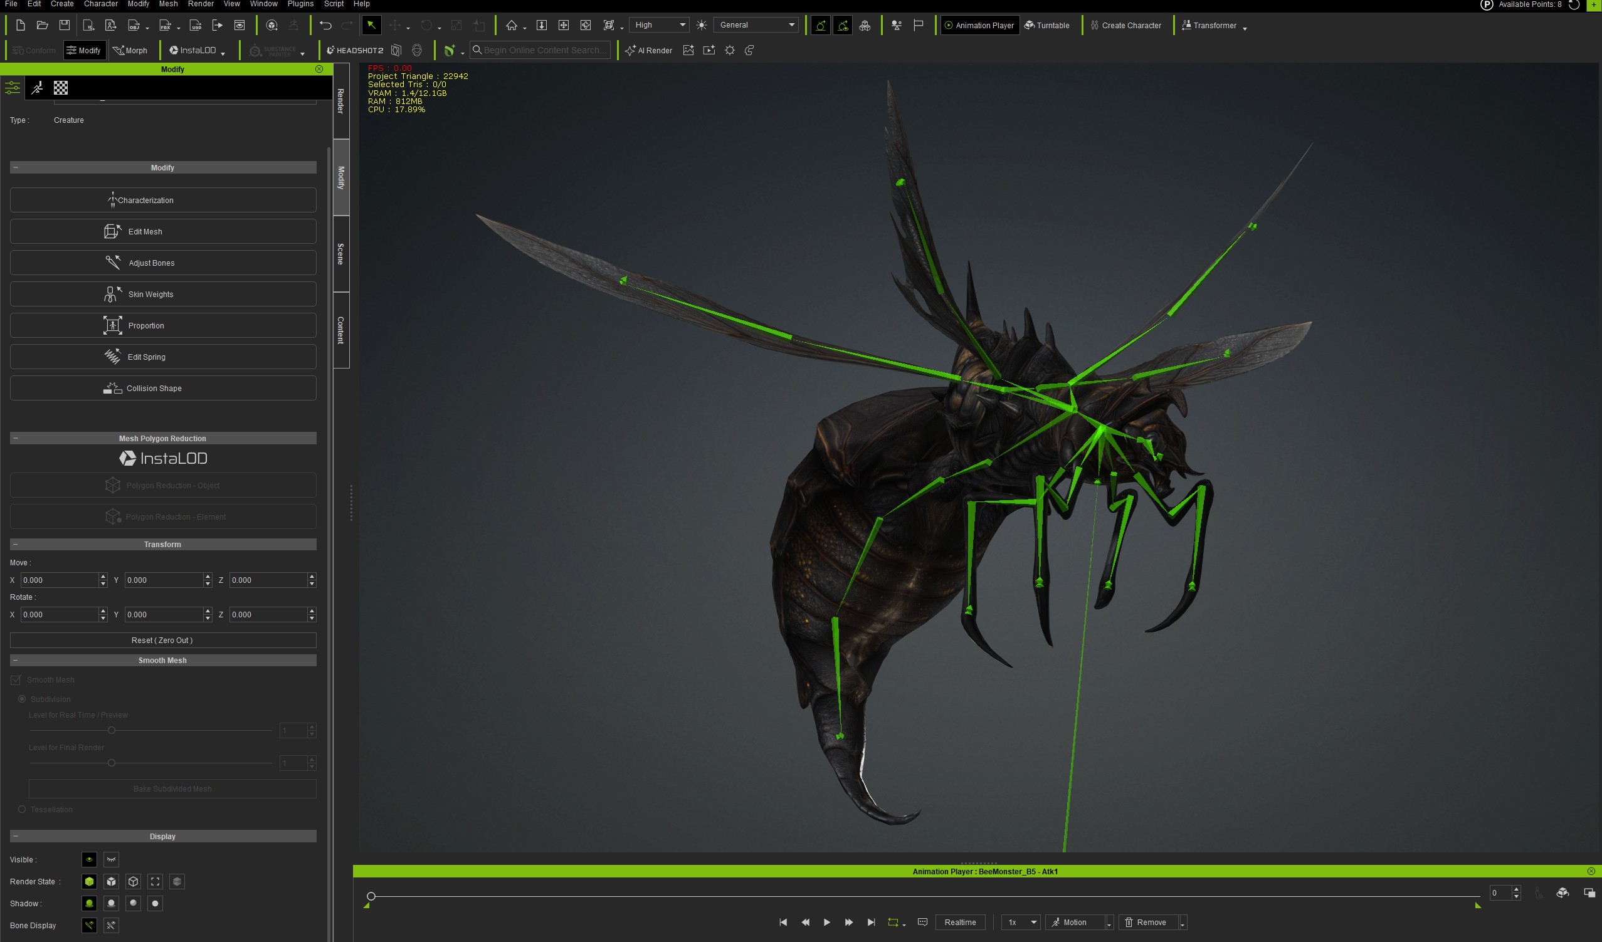Expand the General atmosphere dropdown
The height and width of the screenshot is (942, 1602).
757,25
